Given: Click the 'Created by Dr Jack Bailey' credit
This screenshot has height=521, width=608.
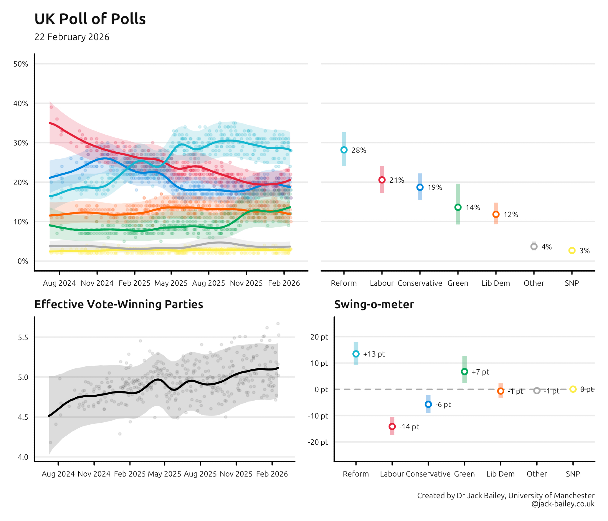Looking at the screenshot, I should (505, 495).
